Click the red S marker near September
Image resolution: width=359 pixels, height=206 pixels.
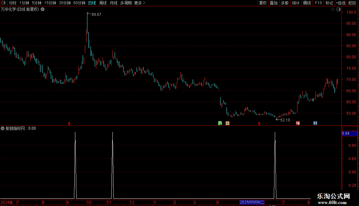point(69,124)
